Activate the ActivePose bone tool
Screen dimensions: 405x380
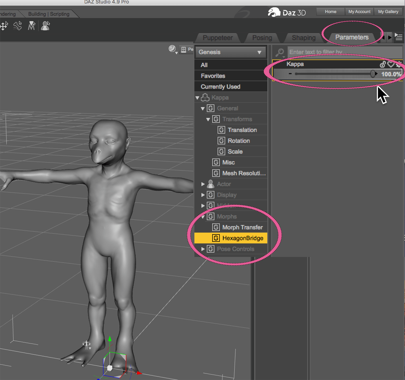(x=18, y=26)
